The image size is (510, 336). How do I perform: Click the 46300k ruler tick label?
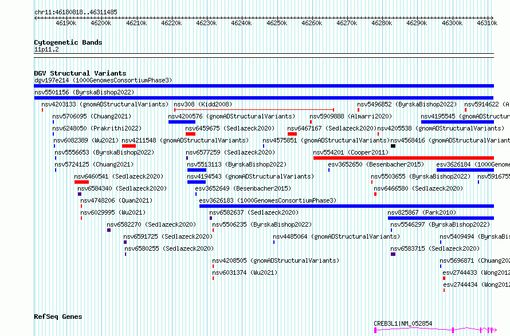pyautogui.click(x=453, y=23)
